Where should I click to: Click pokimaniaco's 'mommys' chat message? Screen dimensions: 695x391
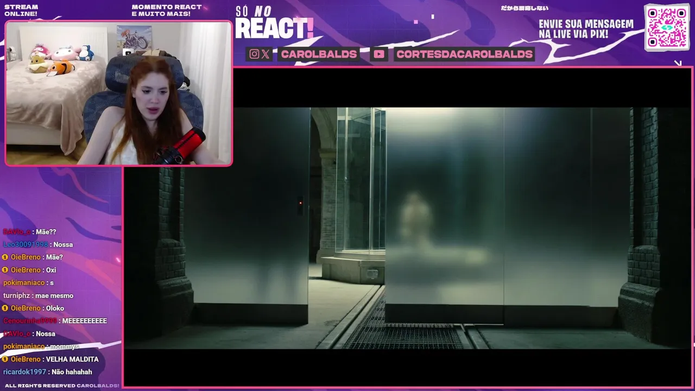65,346
